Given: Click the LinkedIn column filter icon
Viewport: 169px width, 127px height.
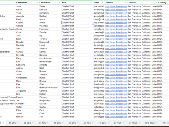Looking at the screenshot, I should pyautogui.click(x=125, y=2).
